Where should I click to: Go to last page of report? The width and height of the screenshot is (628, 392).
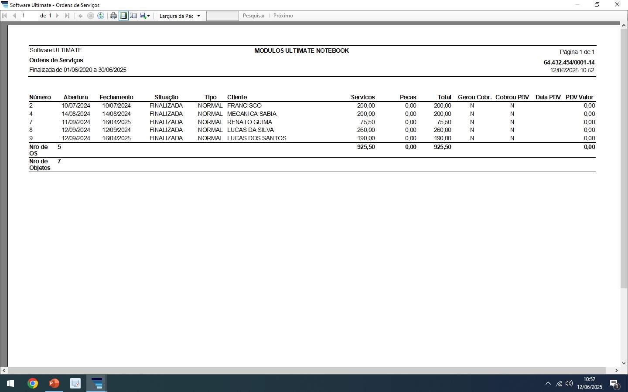pyautogui.click(x=67, y=16)
